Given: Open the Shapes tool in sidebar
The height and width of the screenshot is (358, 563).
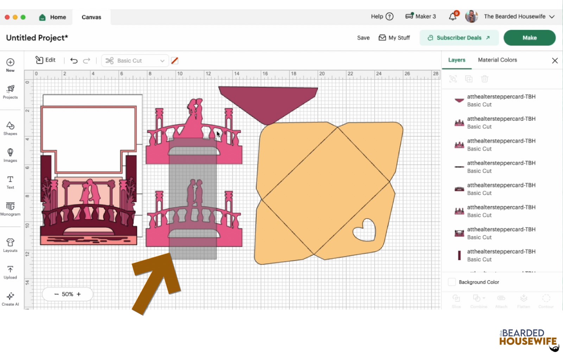Looking at the screenshot, I should pos(10,128).
